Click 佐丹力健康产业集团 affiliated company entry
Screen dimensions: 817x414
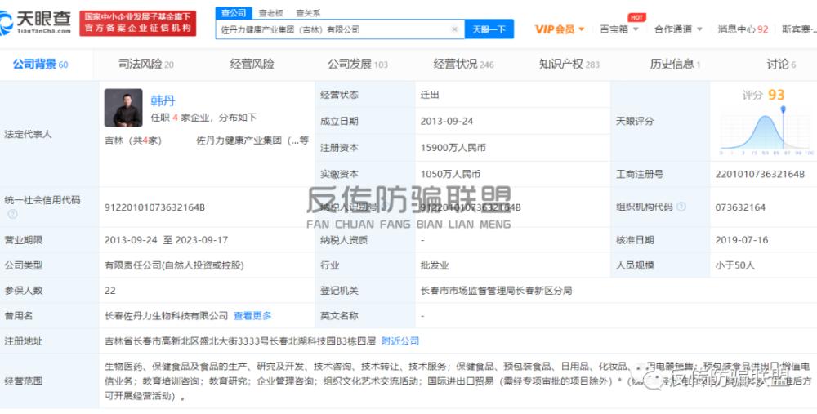pos(252,140)
